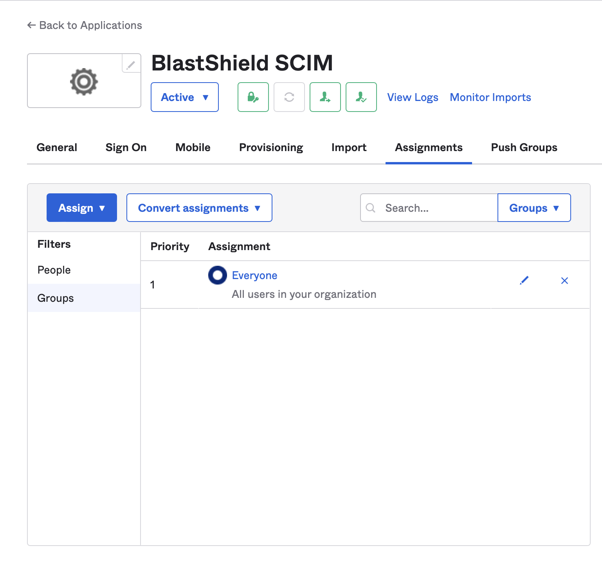Click the user-with-checkmark provisioning icon
Image resolution: width=602 pixels, height=573 pixels.
point(360,97)
